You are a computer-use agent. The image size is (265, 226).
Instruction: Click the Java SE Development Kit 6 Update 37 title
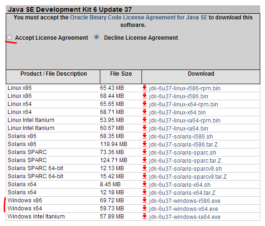(x=70, y=9)
